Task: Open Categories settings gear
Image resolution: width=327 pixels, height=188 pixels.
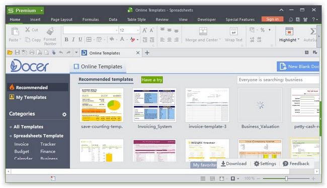Action: [x=64, y=114]
